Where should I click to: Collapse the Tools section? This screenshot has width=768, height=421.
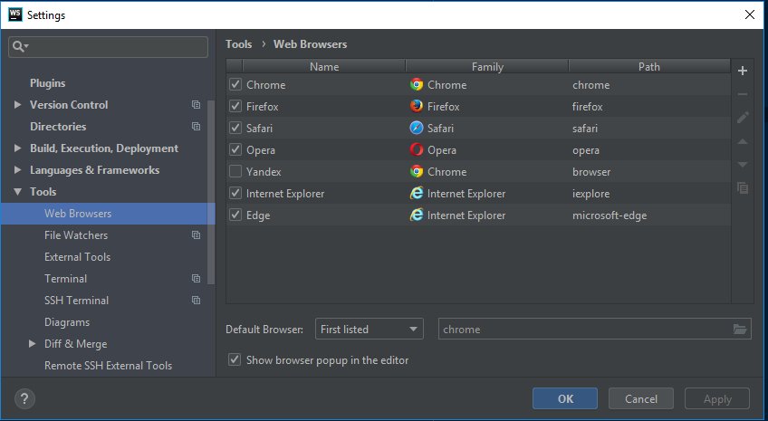pos(17,192)
